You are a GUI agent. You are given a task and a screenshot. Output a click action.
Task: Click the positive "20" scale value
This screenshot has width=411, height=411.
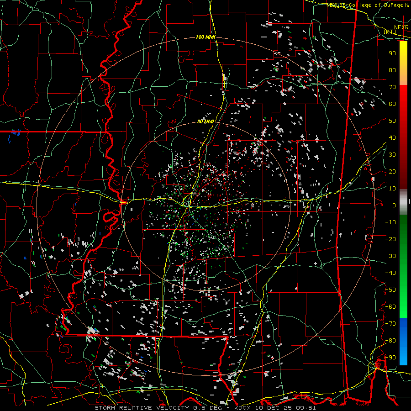tap(392, 172)
